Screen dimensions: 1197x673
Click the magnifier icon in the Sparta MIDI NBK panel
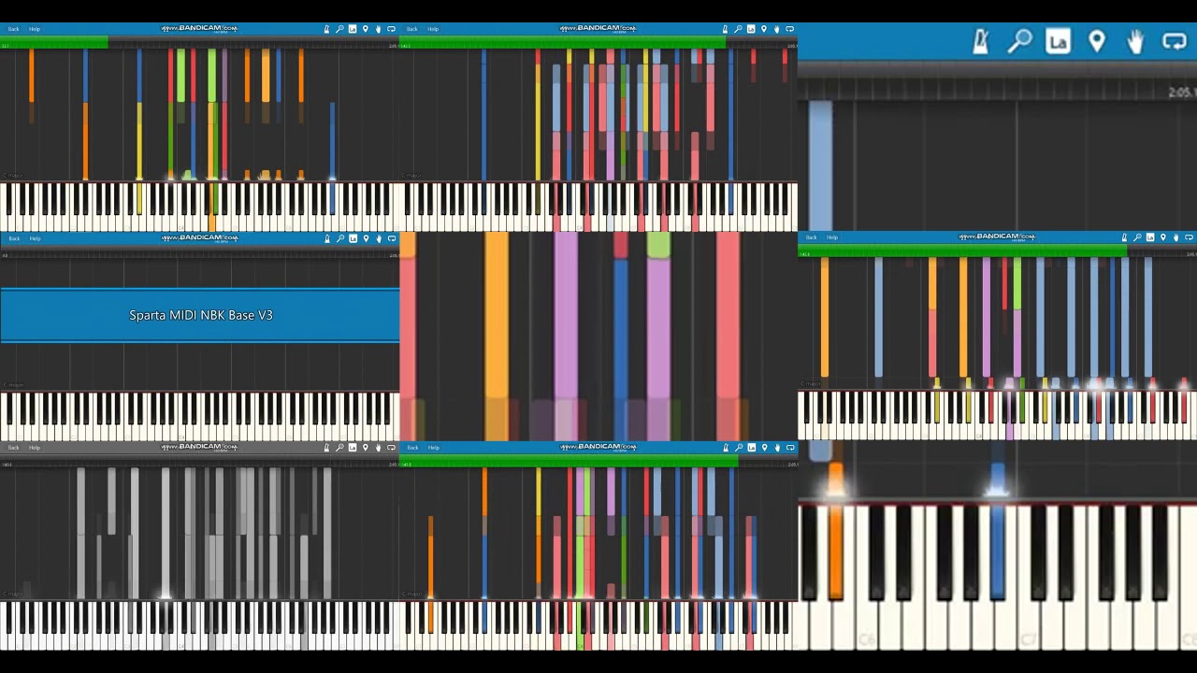tap(339, 238)
